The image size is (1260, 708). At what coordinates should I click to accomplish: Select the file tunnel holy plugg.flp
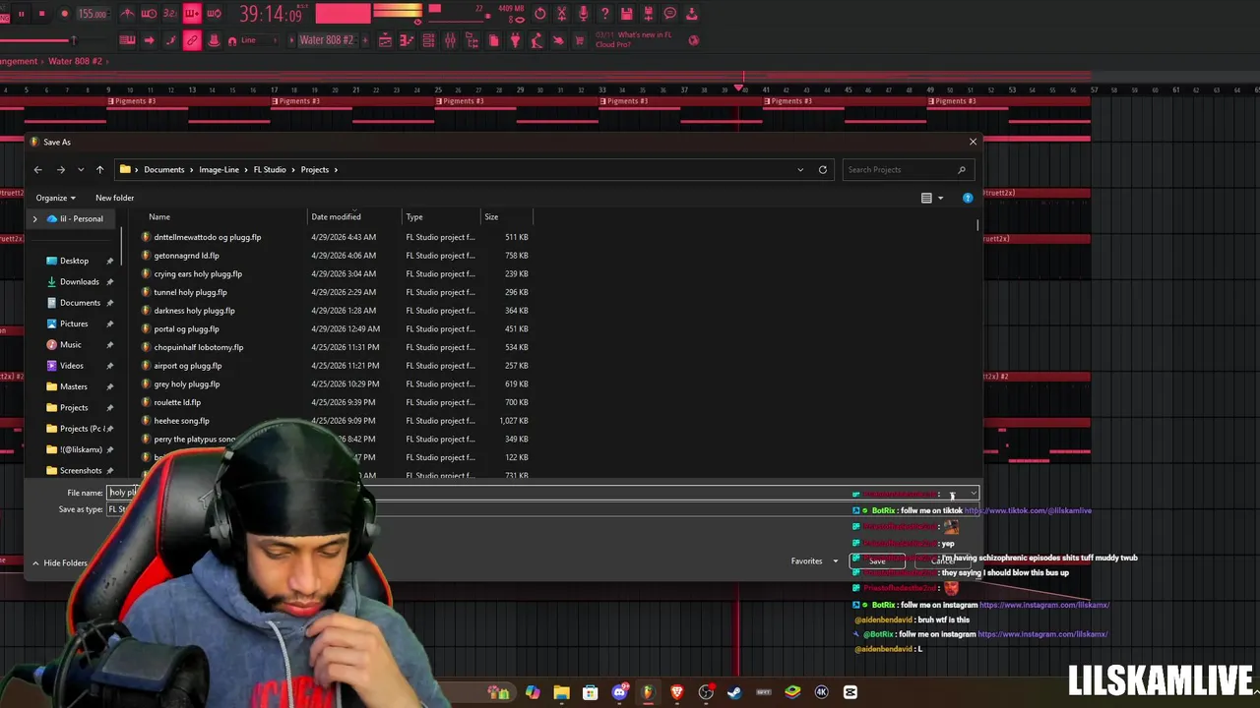[190, 292]
